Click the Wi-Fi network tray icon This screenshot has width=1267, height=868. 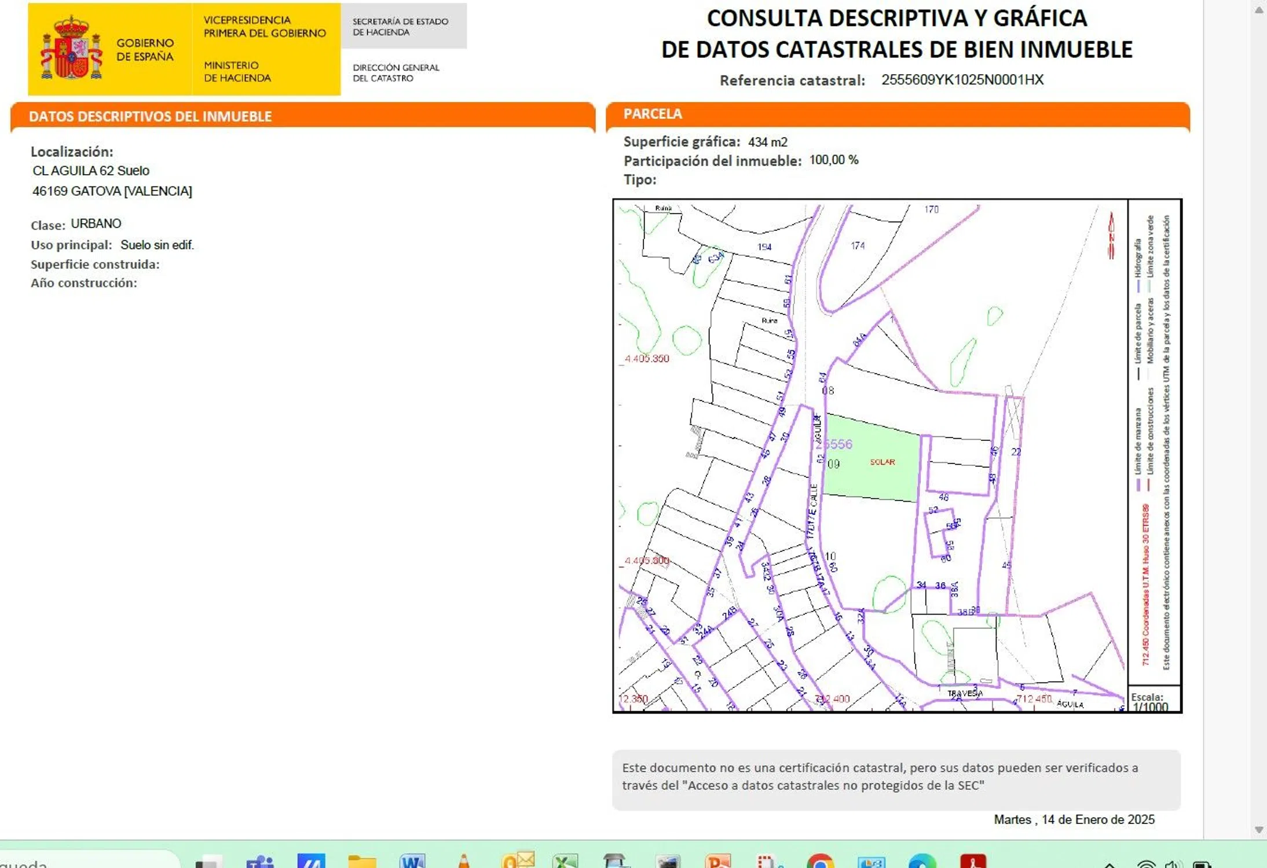coord(1146,864)
